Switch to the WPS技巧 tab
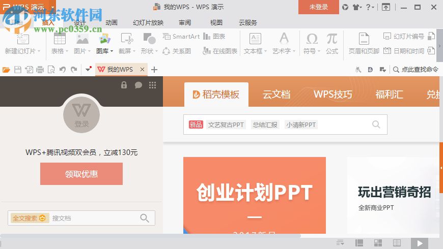 333,95
